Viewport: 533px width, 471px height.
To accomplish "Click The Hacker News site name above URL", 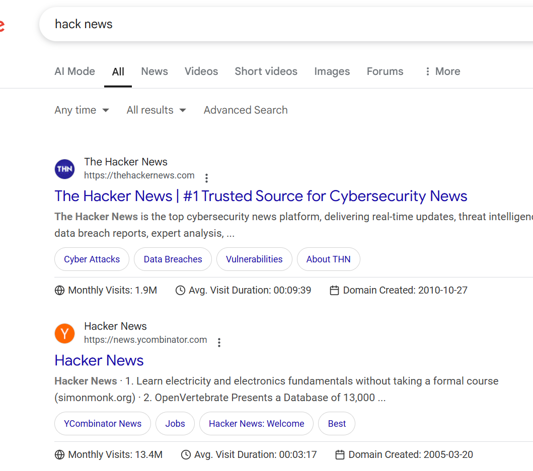I will pyautogui.click(x=126, y=162).
